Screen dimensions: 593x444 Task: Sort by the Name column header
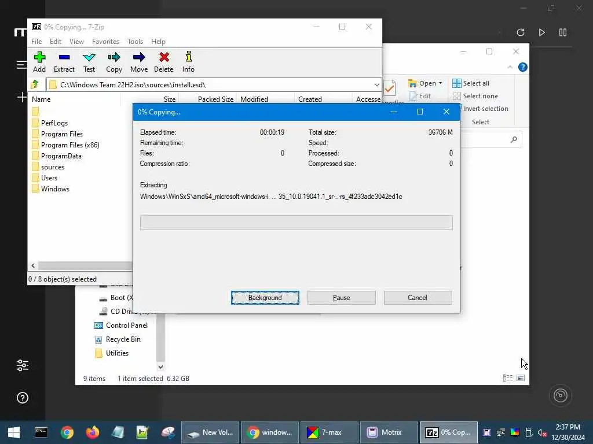click(x=41, y=99)
